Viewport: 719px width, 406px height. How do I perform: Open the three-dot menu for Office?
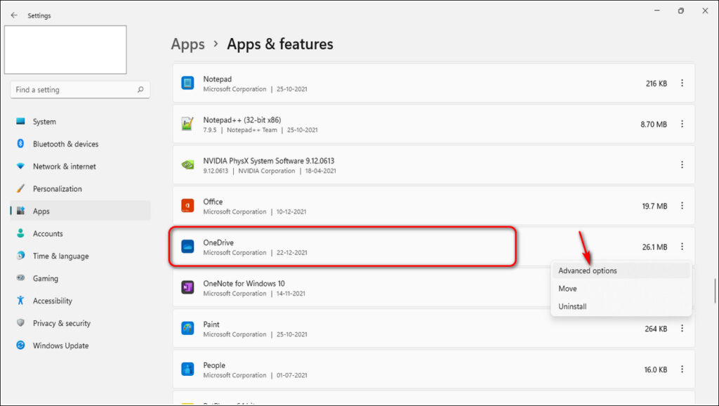tap(682, 206)
